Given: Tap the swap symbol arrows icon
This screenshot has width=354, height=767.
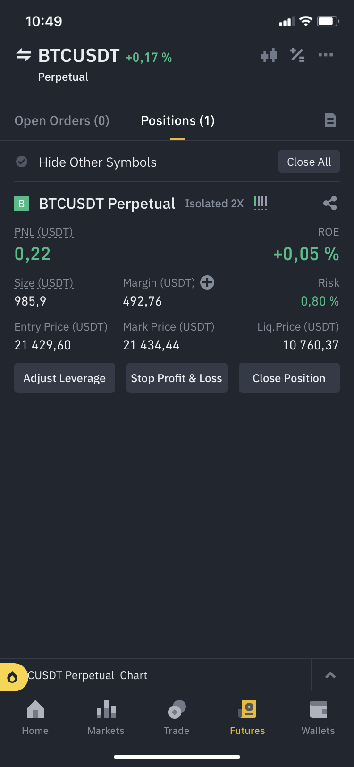Looking at the screenshot, I should 24,55.
